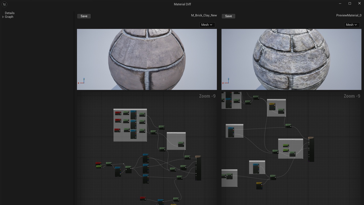
Task: Select comment box with three nodes, right graph
Action: (x=291, y=149)
